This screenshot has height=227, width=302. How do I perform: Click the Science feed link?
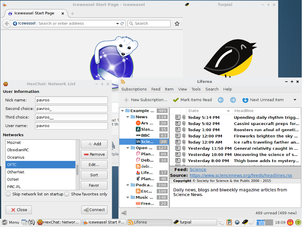pyautogui.click(x=198, y=170)
